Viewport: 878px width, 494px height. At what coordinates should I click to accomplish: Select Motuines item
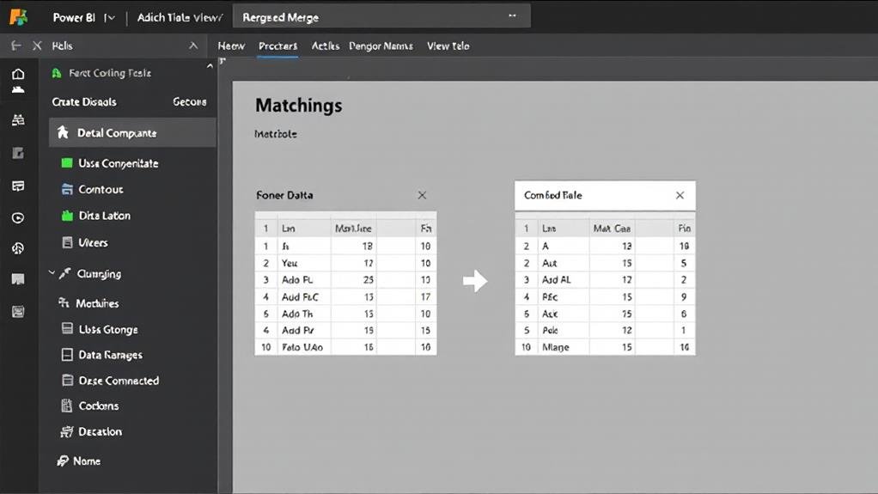click(x=97, y=303)
